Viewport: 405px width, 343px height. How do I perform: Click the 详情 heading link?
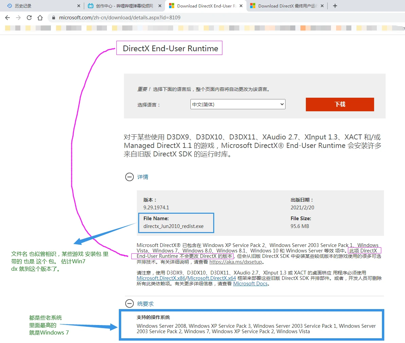pyautogui.click(x=143, y=177)
